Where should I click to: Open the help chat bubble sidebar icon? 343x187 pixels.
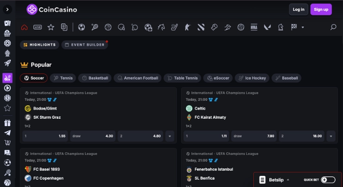7,153
